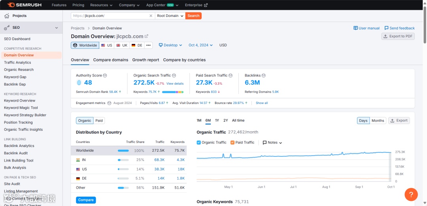Open external link icon beside jlcpcb.com
Screen dimensions: 427x206
click(146, 36)
